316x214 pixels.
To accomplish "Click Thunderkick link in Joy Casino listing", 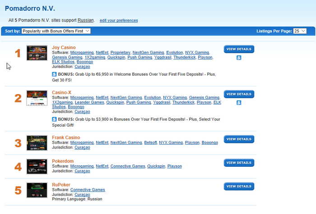I will [x=185, y=57].
